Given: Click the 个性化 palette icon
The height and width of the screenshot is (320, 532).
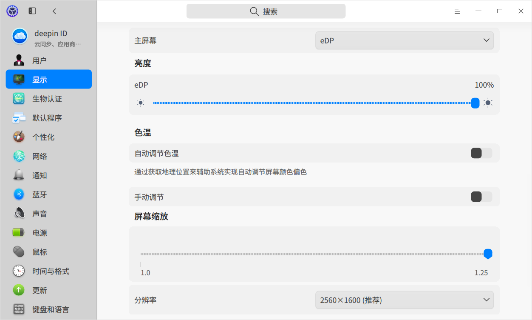Looking at the screenshot, I should click(x=19, y=137).
